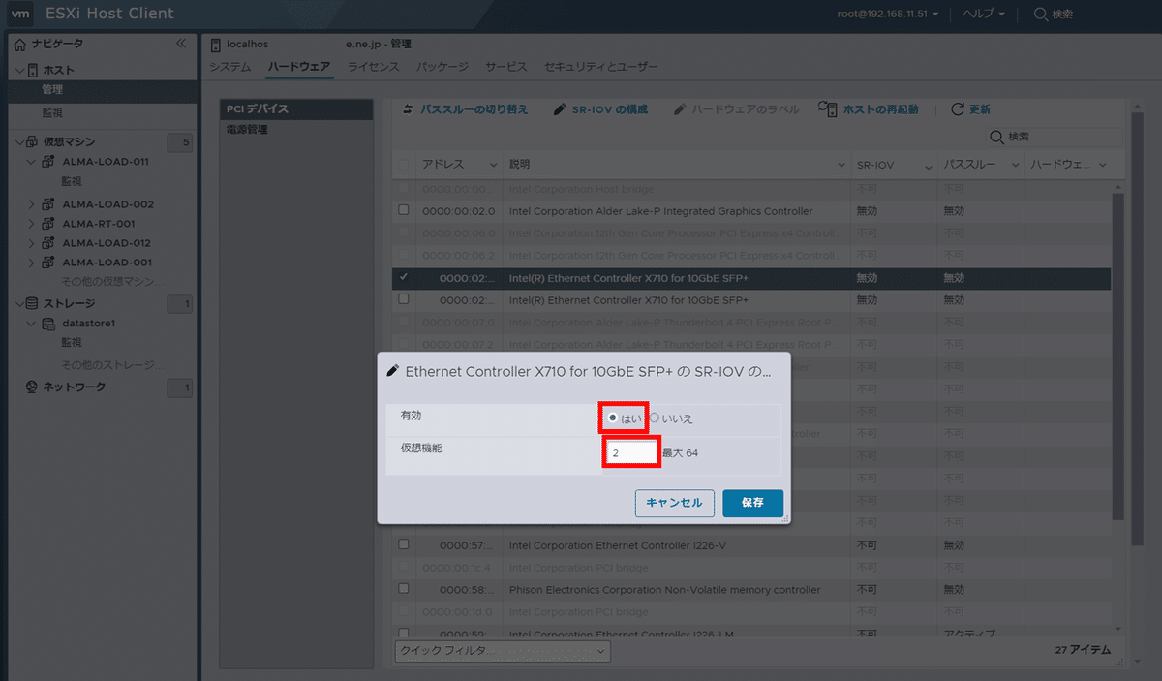1162x681 pixels.
Task: Click the 仮想機能 number input field
Action: [630, 451]
